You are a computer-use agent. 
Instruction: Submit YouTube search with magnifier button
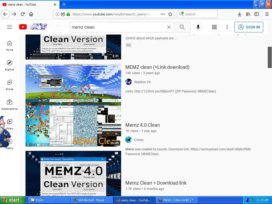[x=182, y=27]
